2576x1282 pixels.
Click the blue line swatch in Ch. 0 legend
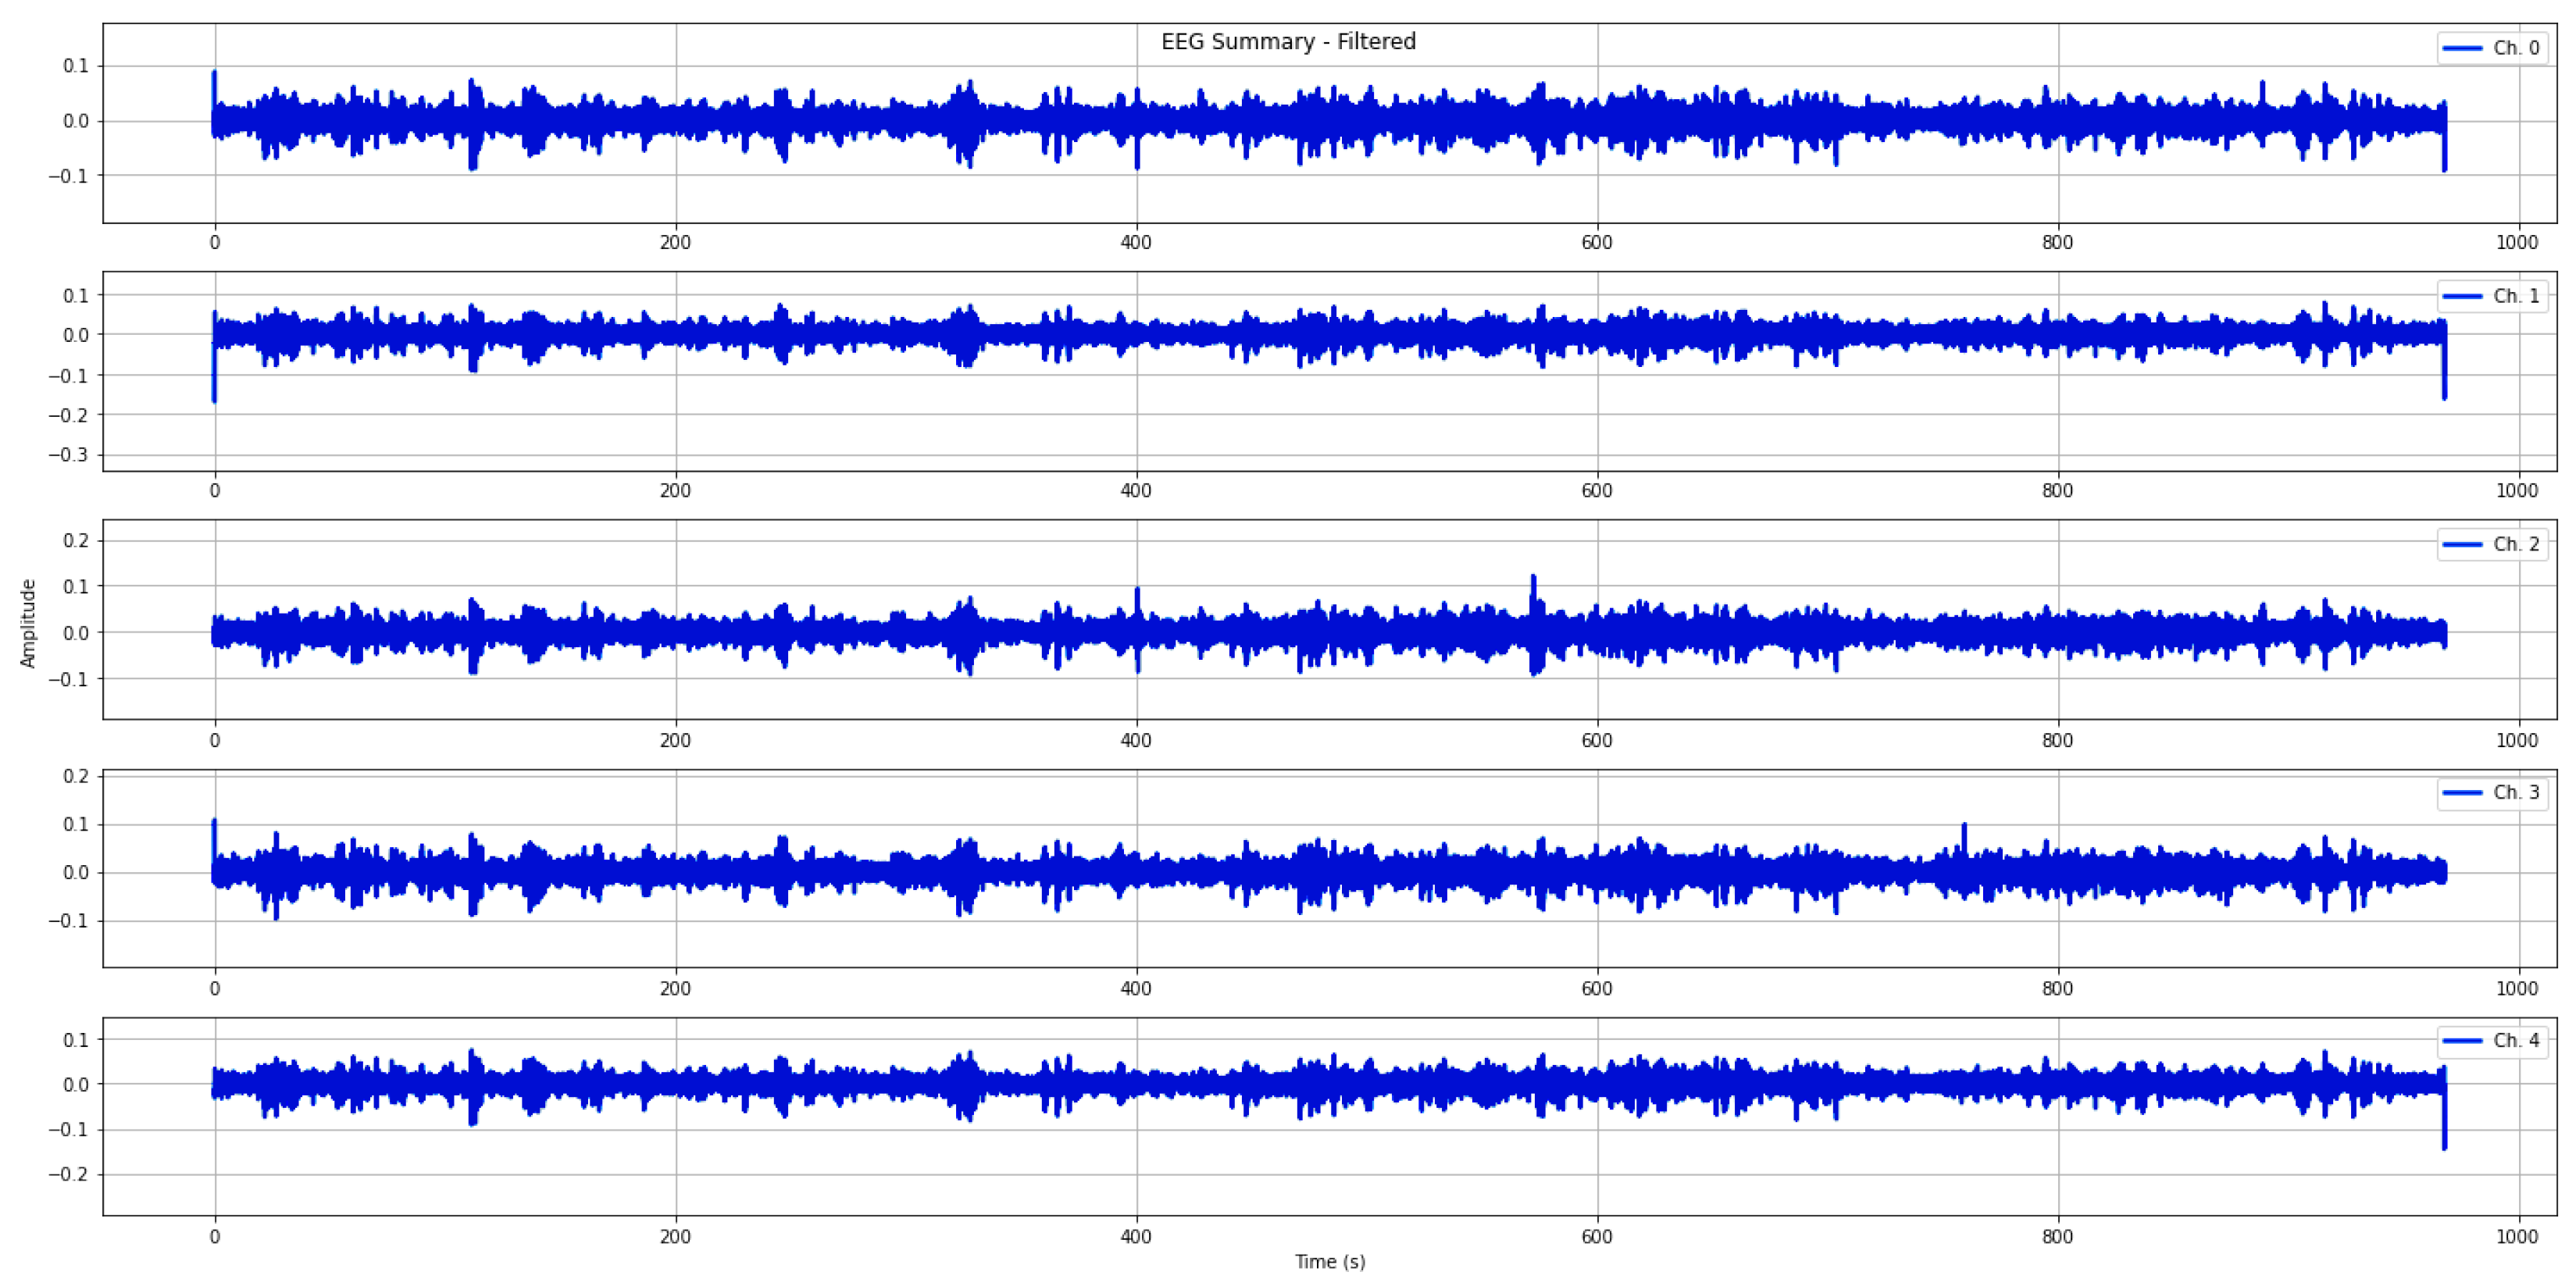2462,48
